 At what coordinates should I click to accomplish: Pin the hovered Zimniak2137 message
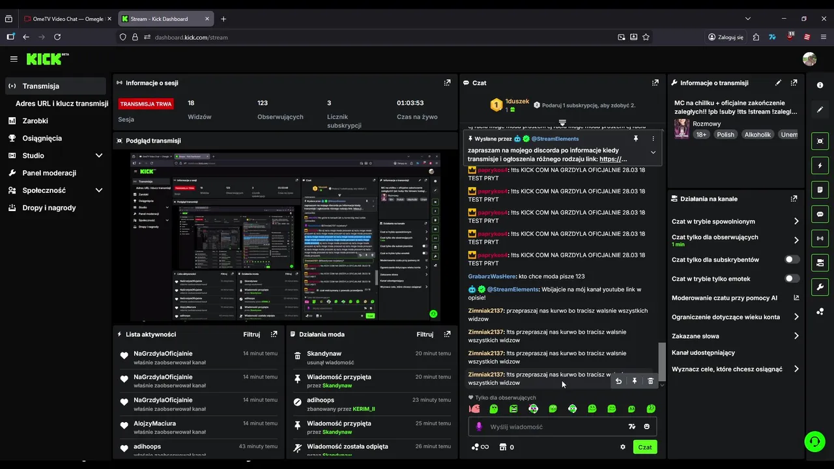(634, 381)
